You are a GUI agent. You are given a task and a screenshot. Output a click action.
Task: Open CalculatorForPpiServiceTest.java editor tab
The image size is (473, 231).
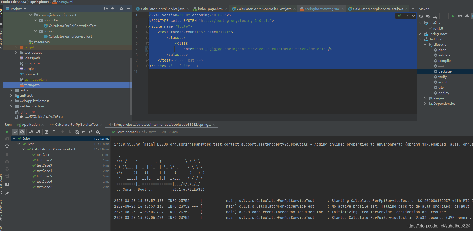(378, 9)
